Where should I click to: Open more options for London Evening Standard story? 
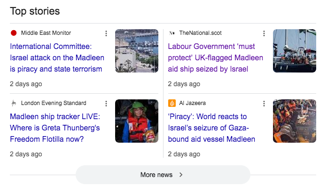tap(106, 104)
